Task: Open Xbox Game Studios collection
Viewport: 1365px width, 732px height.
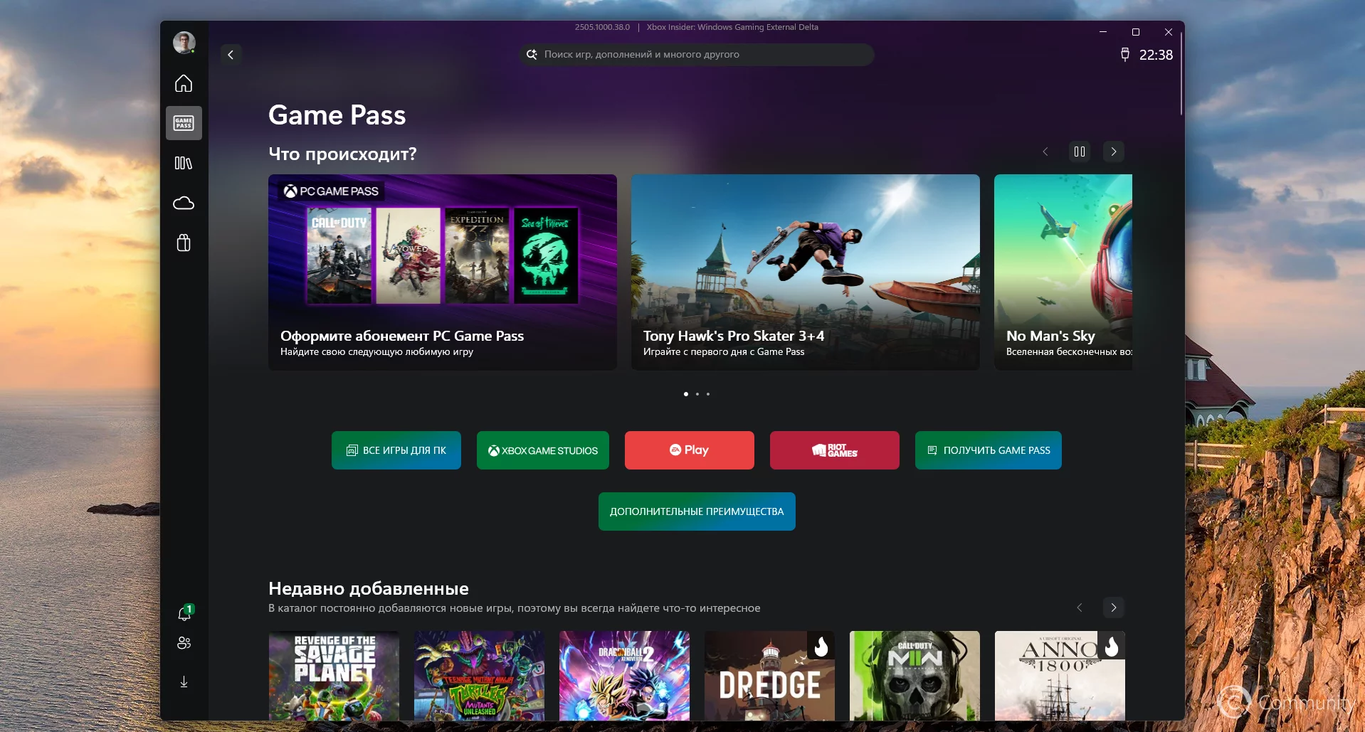Action: pos(543,450)
